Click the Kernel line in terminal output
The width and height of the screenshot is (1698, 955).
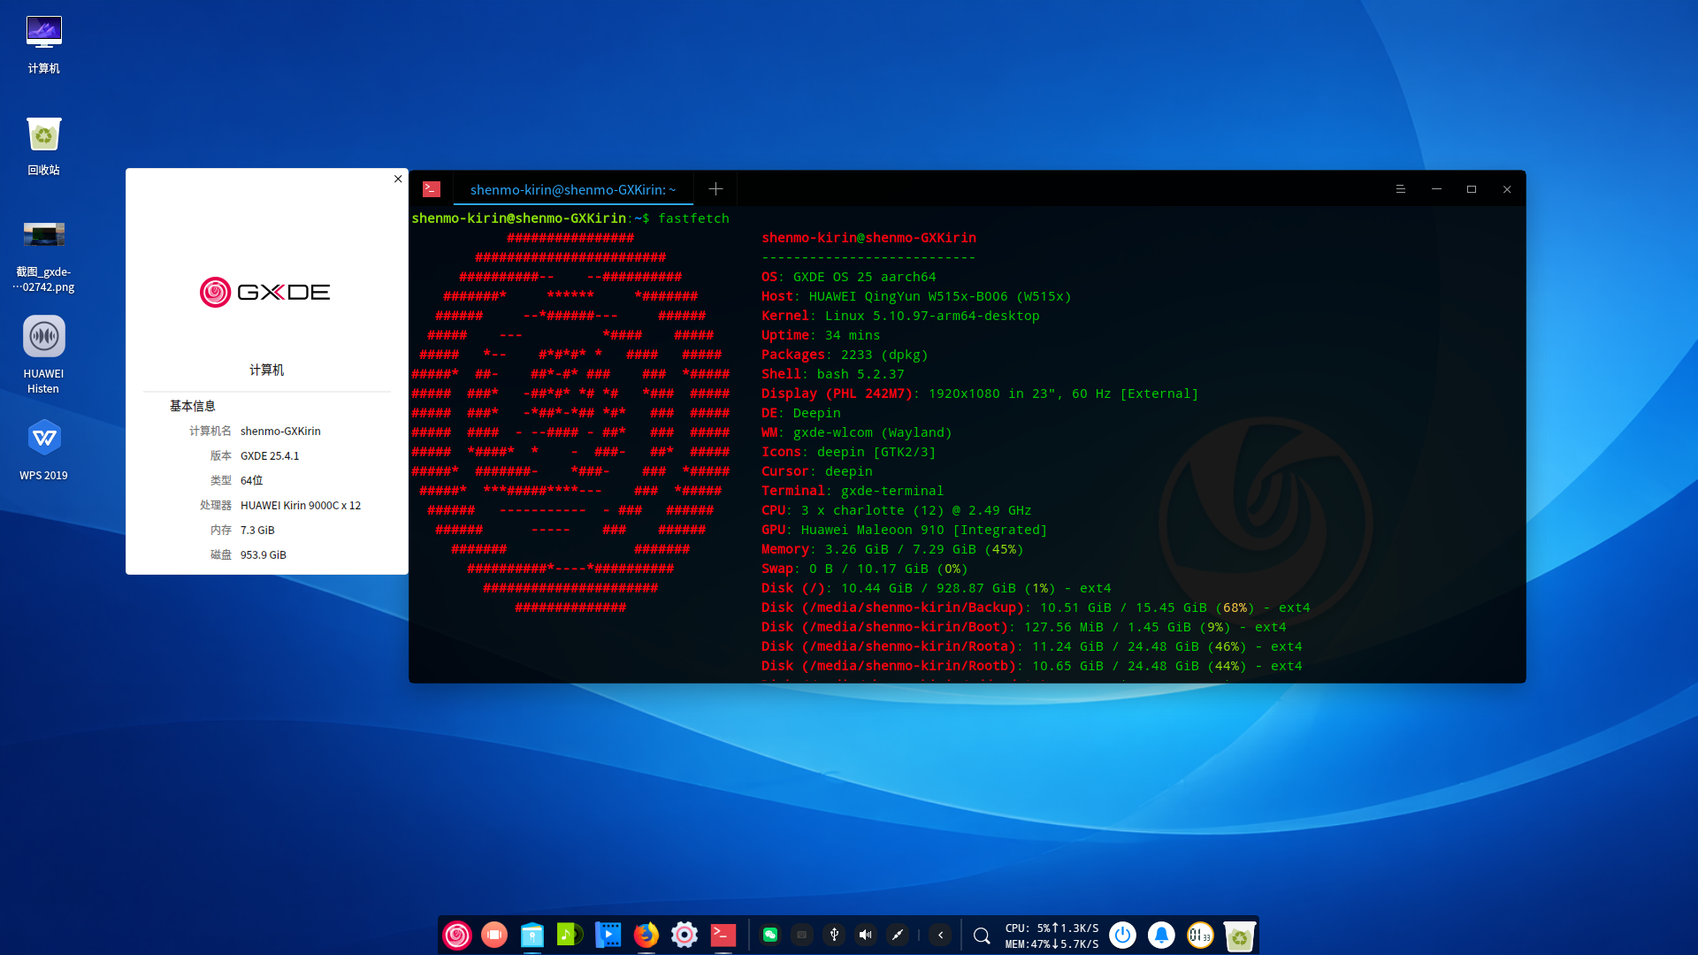[x=900, y=316]
